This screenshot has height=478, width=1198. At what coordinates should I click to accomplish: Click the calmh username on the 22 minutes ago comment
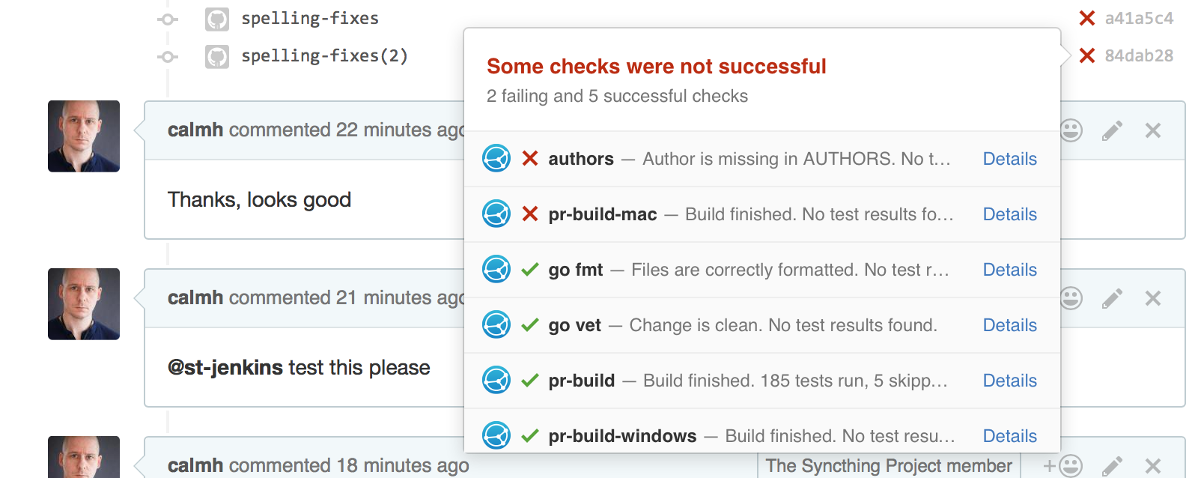coord(195,130)
